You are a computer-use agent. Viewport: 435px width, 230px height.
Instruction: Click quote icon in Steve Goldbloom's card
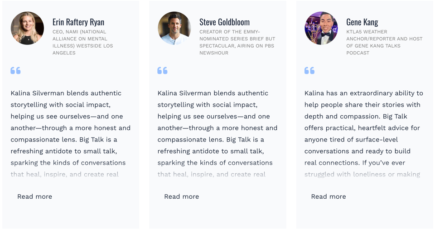162,70
